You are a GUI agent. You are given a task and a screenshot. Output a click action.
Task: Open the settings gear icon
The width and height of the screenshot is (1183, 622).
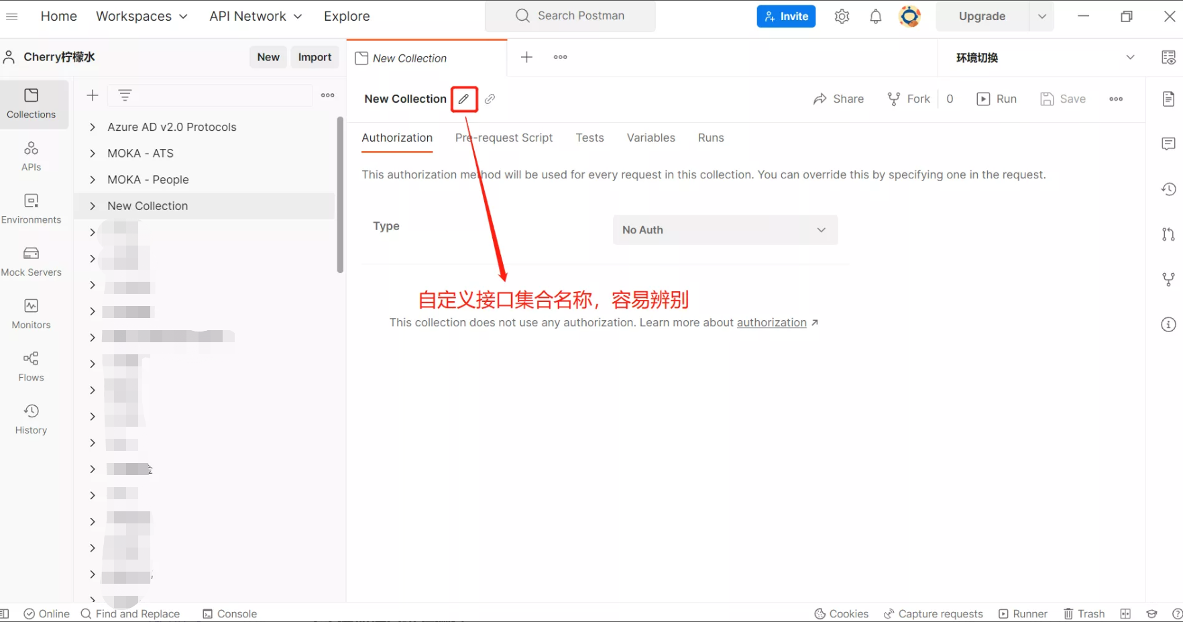(842, 16)
